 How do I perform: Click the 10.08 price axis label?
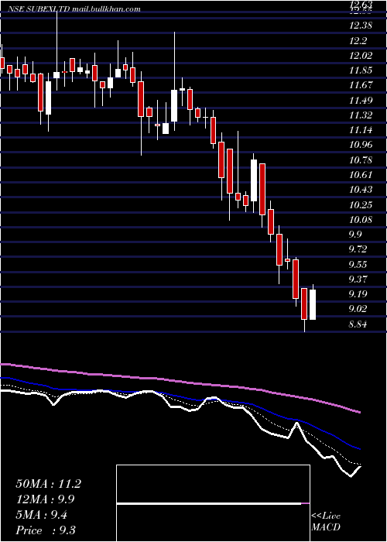tap(361, 219)
